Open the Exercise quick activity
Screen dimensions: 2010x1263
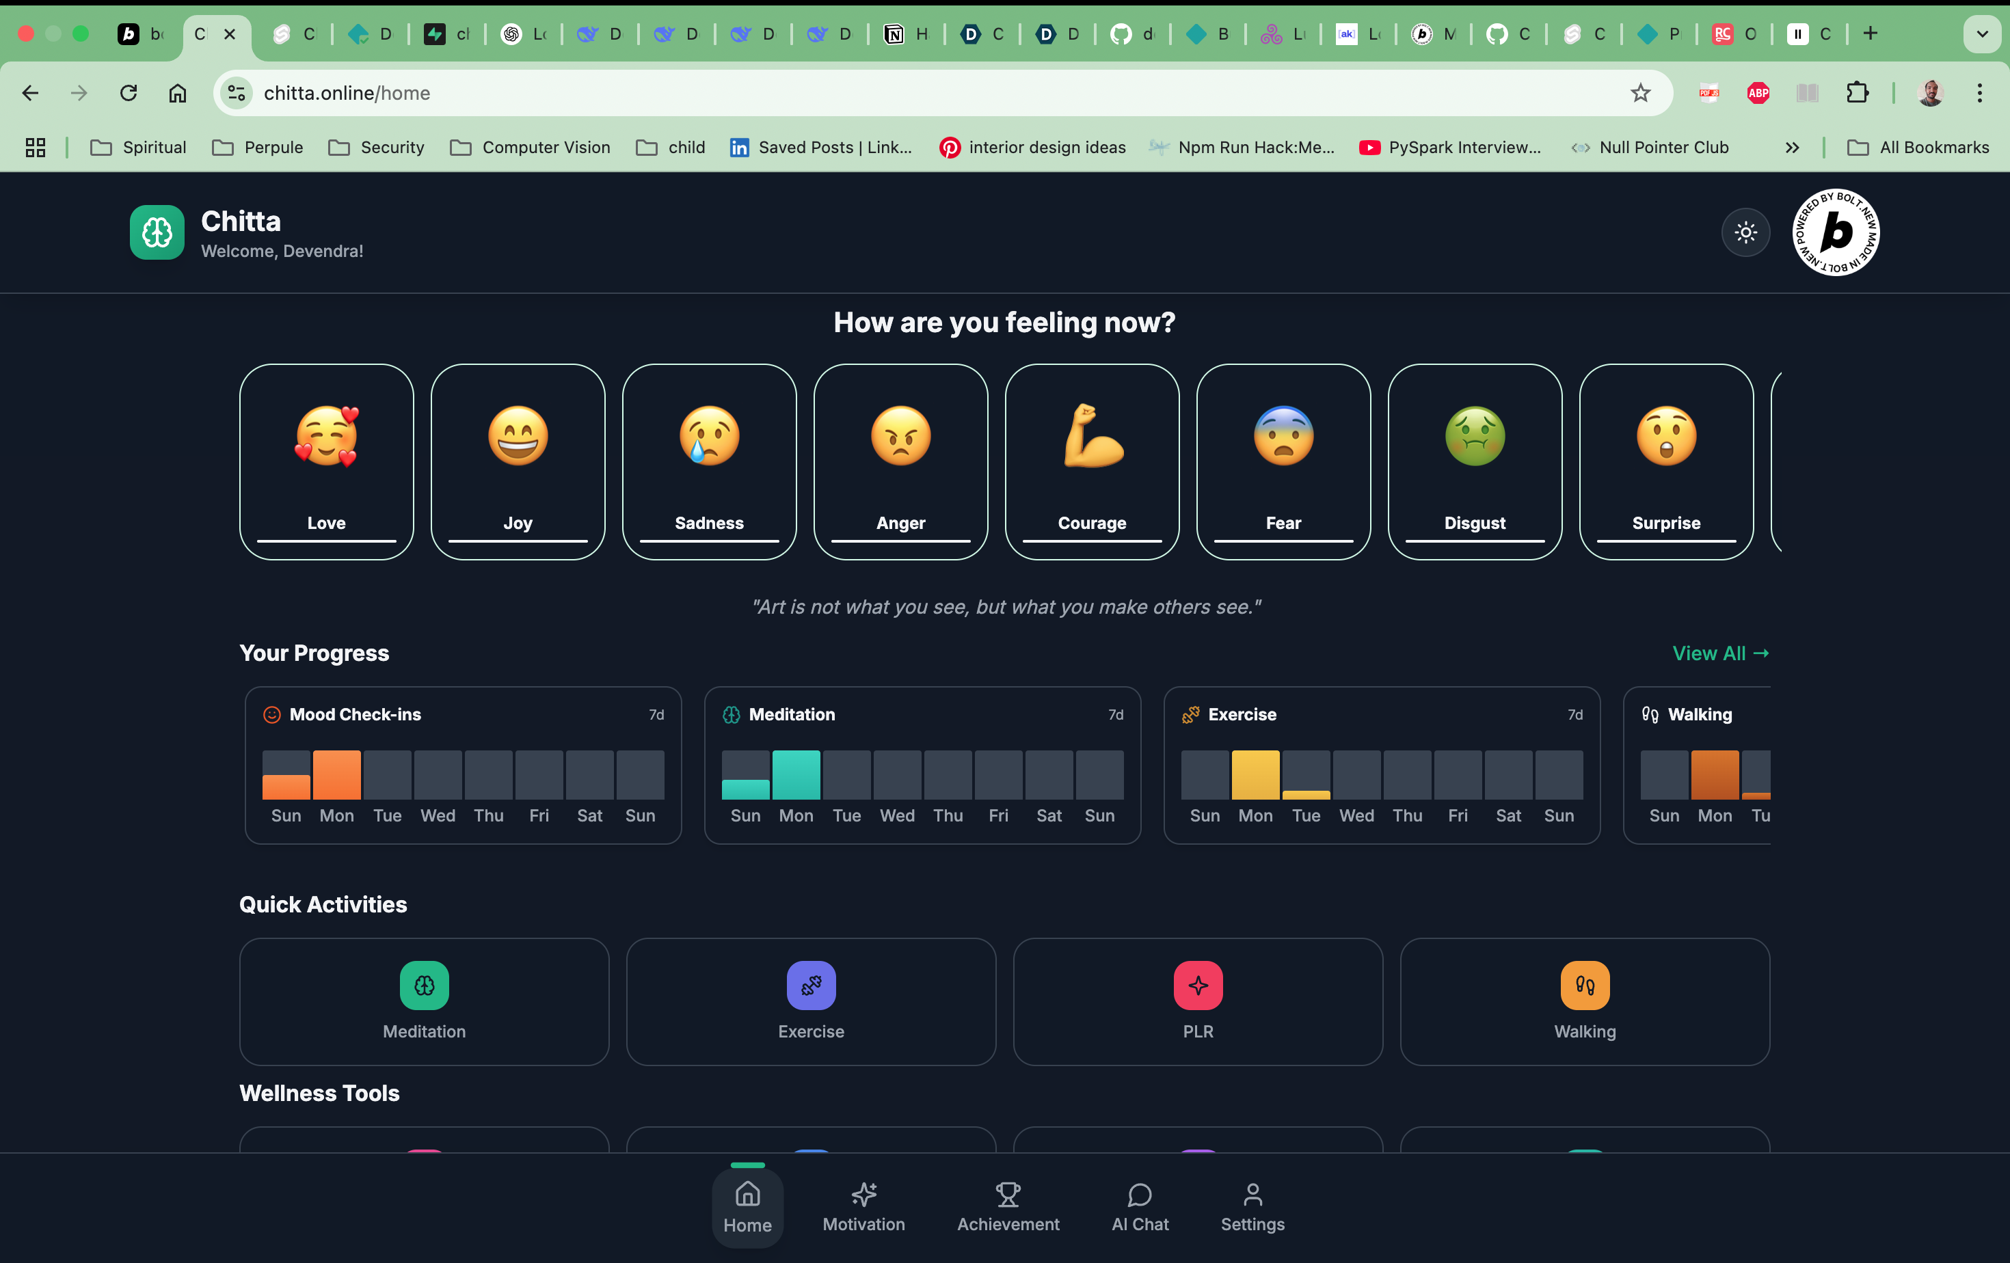pyautogui.click(x=811, y=1001)
